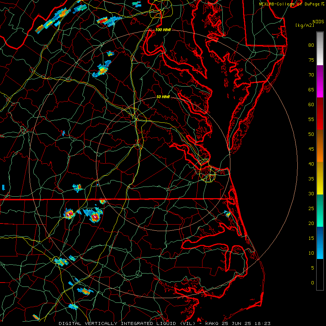
Task: Click the legend value 60
Action: click(x=311, y=105)
